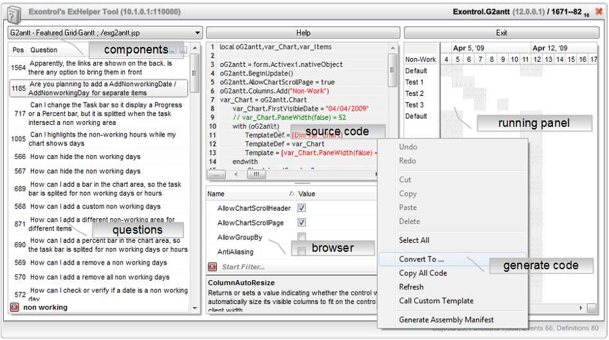Clear the 'non working' questions filter
Screen dimensions: 609x340
(x=14, y=308)
